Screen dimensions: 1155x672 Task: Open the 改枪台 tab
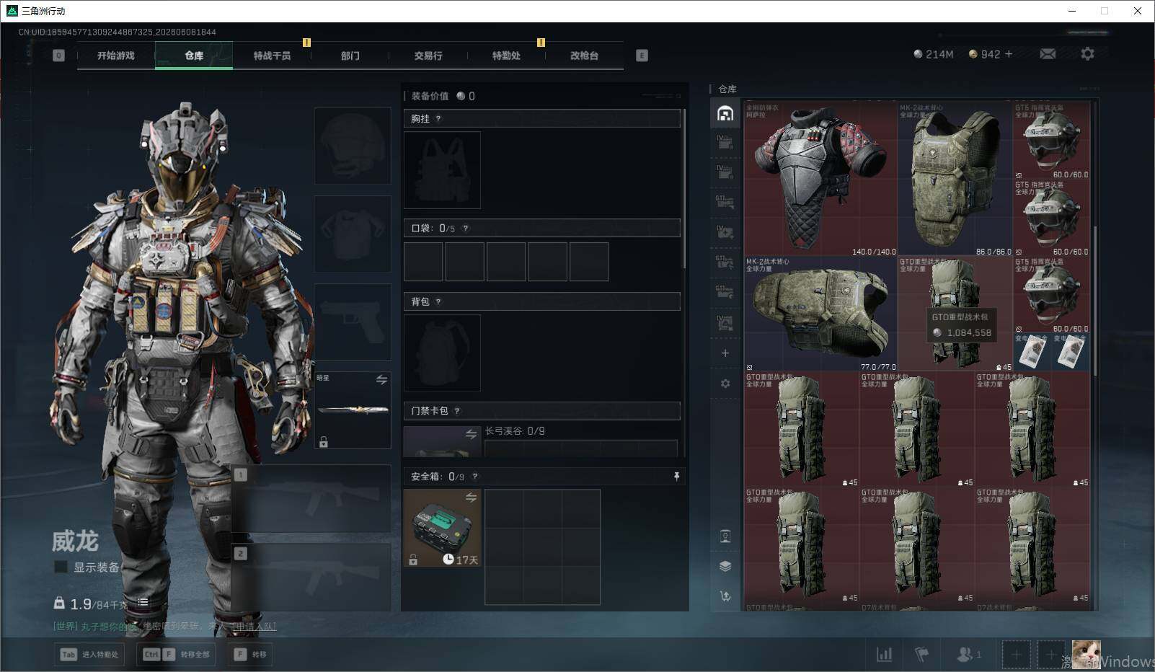[x=584, y=56]
